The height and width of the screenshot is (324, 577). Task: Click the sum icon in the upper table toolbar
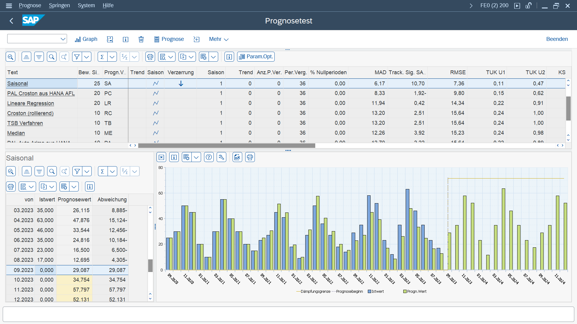point(102,57)
